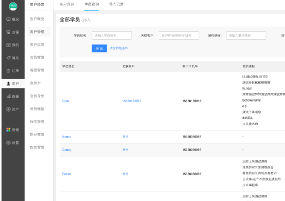Open linked customer link in Candy's row

click(x=125, y=149)
